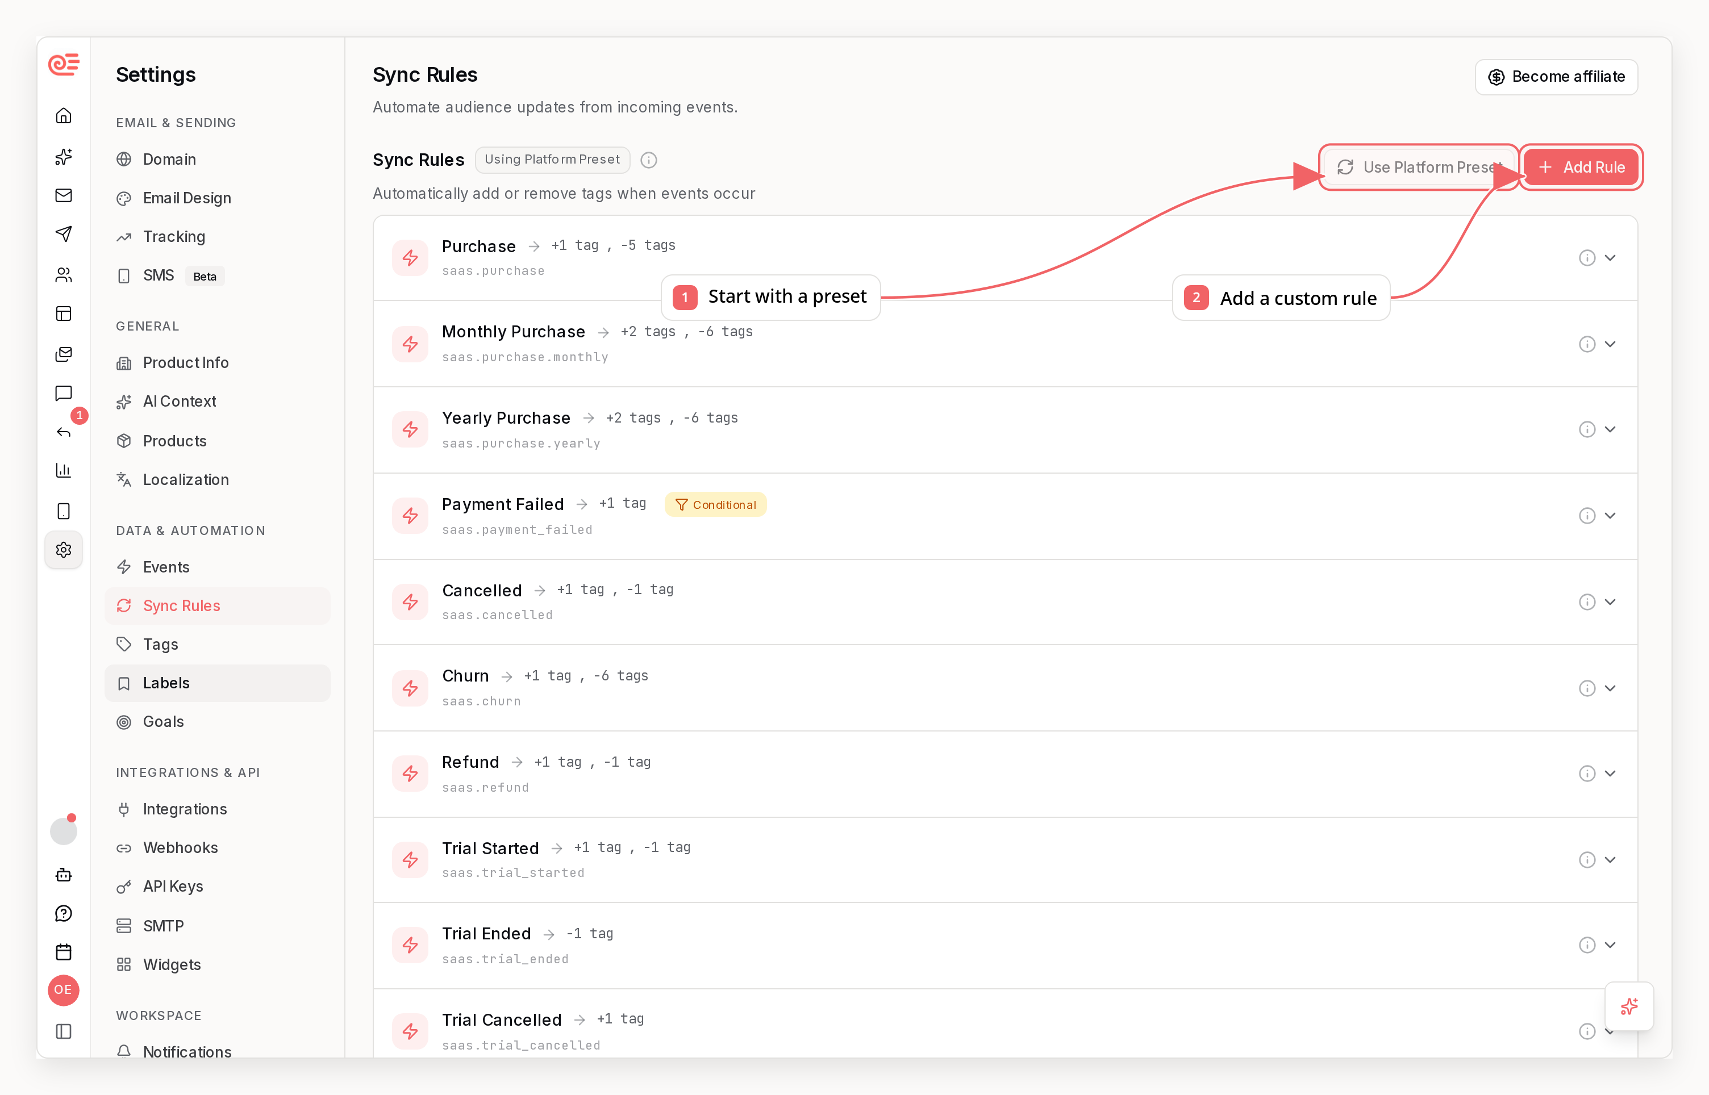Open Localization settings
The image size is (1709, 1095).
pyautogui.click(x=218, y=480)
